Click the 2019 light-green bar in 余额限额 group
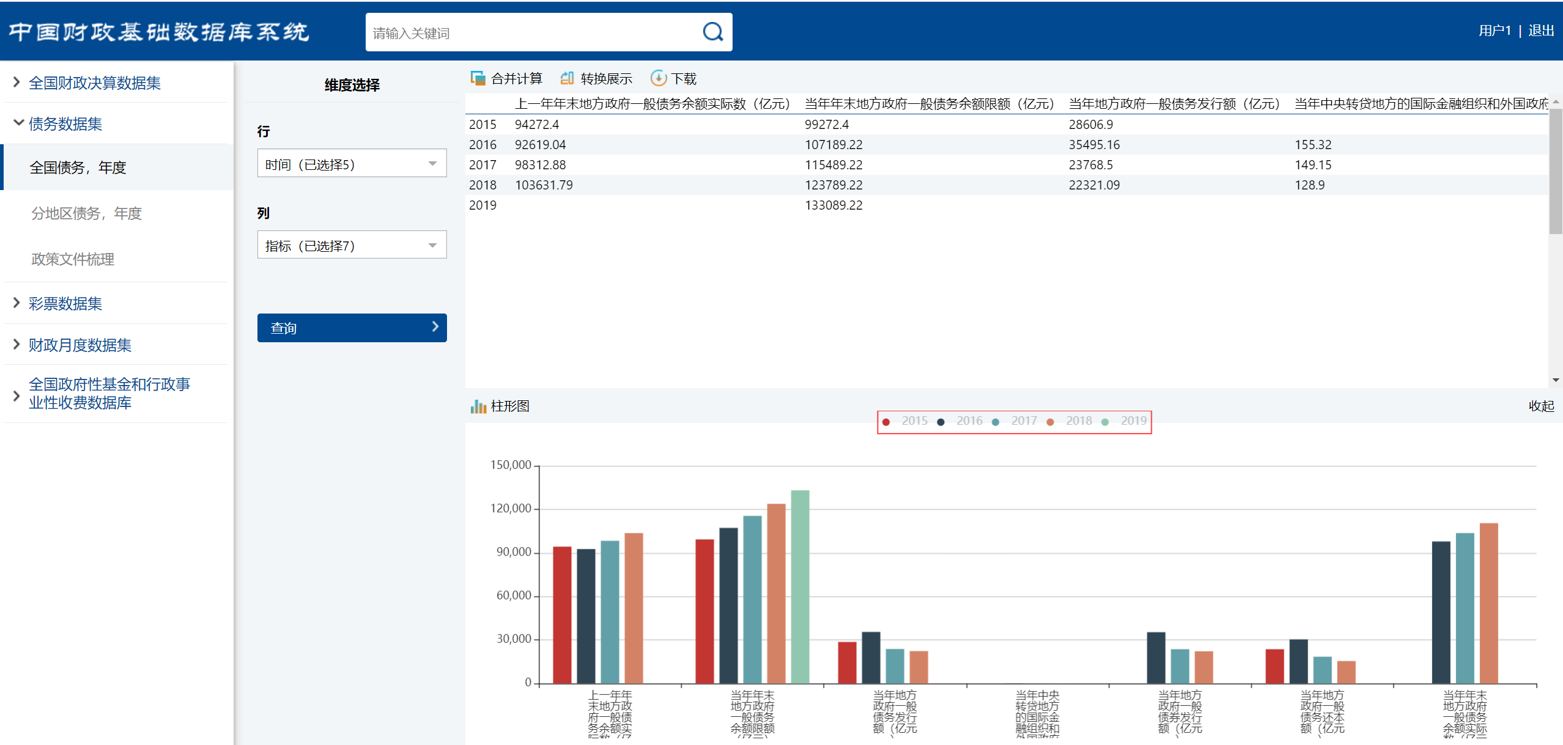The height and width of the screenshot is (745, 1563). point(800,587)
